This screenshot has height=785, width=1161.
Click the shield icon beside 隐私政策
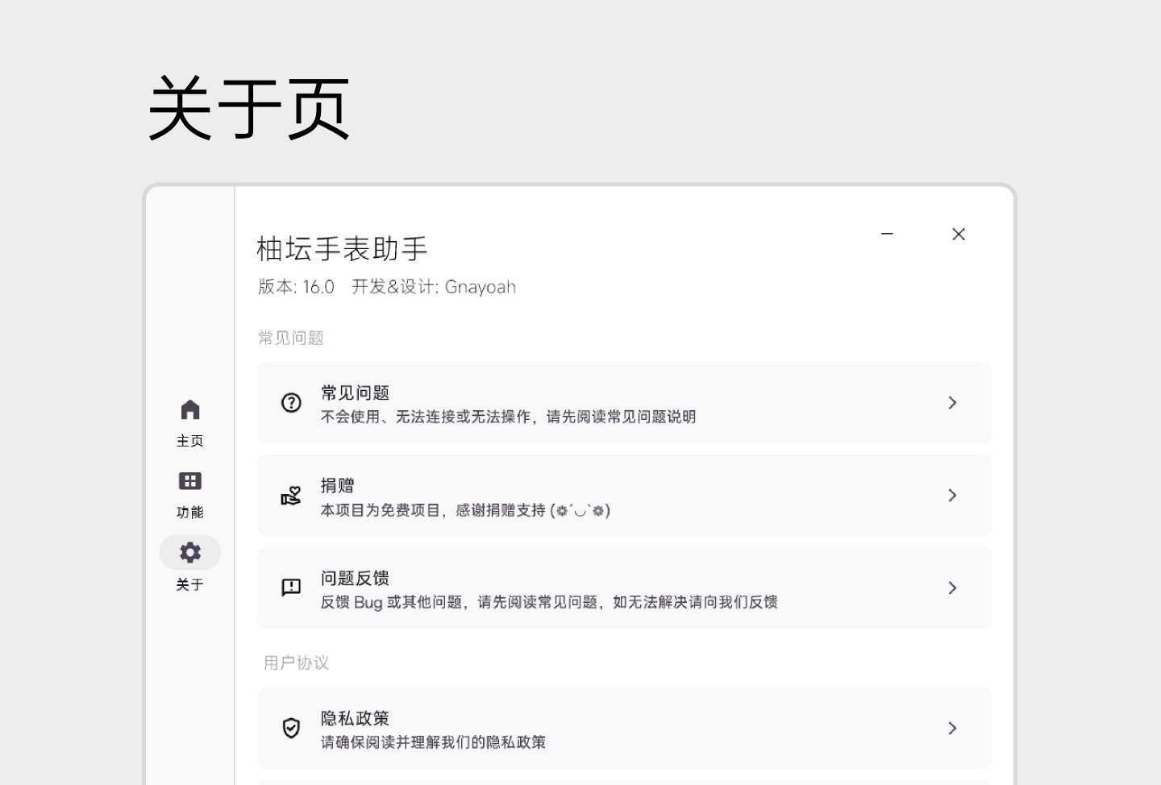(x=291, y=729)
